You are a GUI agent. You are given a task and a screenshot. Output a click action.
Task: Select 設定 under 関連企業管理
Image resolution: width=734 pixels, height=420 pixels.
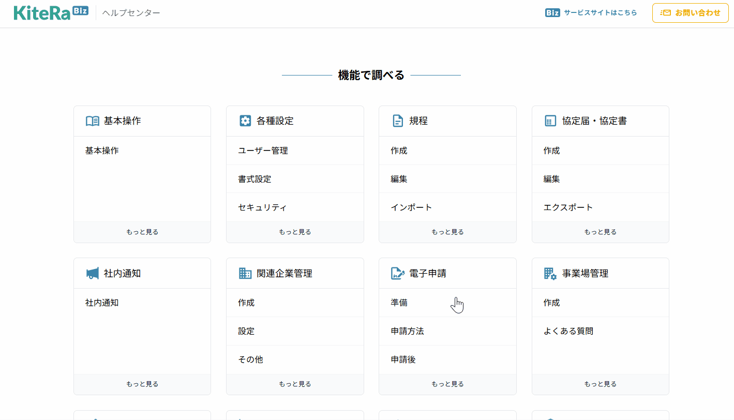tap(295, 331)
